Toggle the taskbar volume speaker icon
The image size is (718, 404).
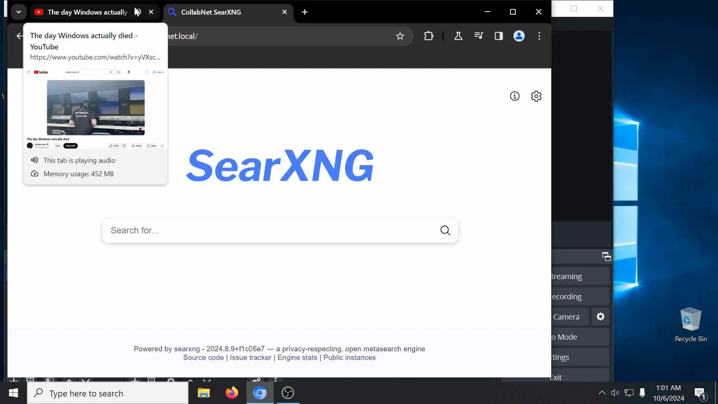click(615, 393)
